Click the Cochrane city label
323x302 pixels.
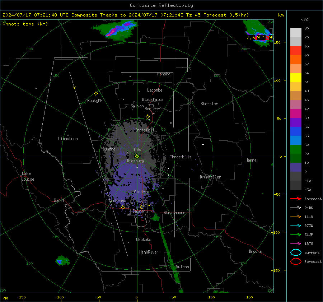[117, 201]
